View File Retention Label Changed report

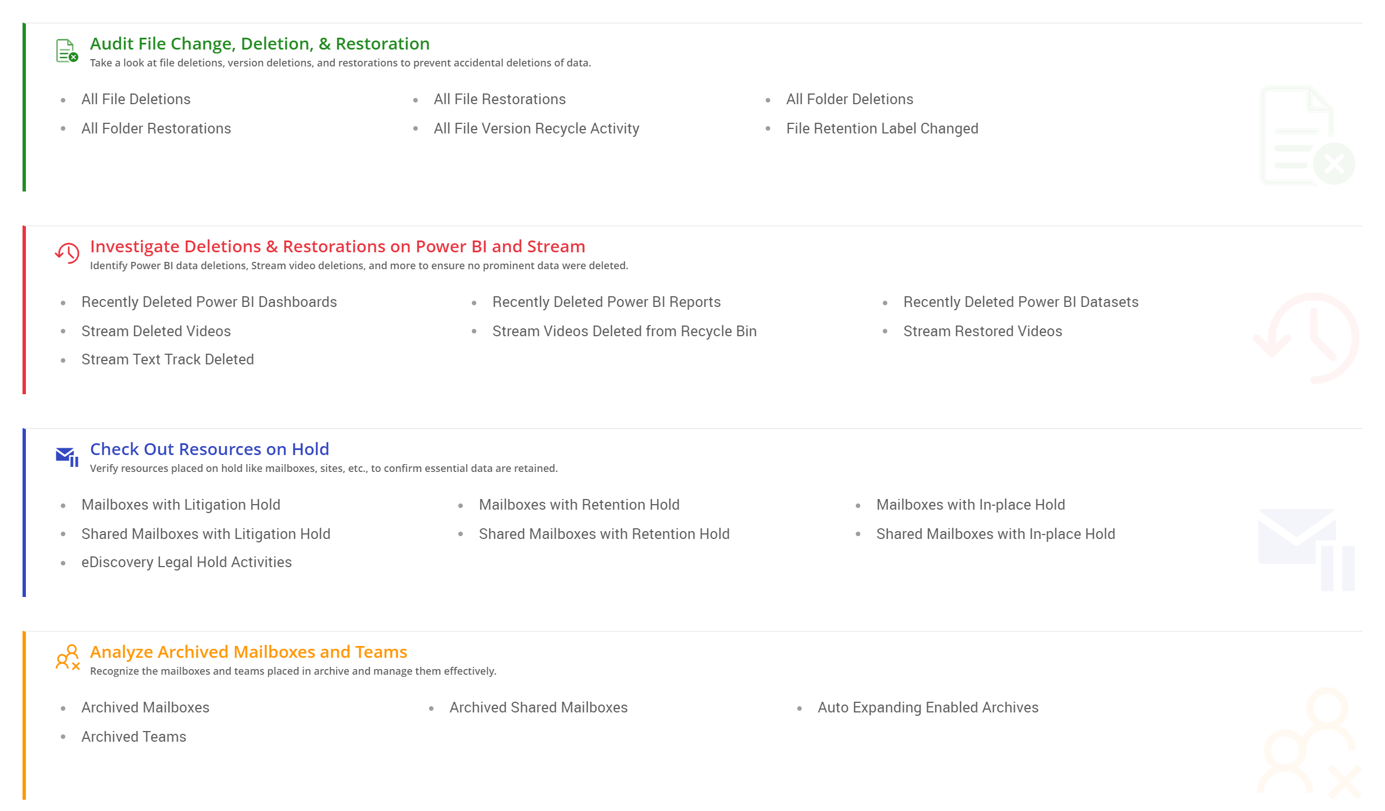[882, 128]
